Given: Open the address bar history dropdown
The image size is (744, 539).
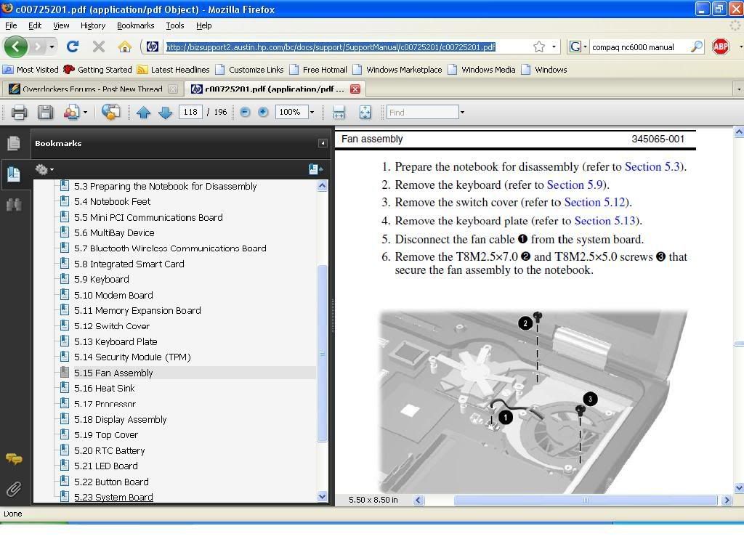Looking at the screenshot, I should pyautogui.click(x=554, y=46).
